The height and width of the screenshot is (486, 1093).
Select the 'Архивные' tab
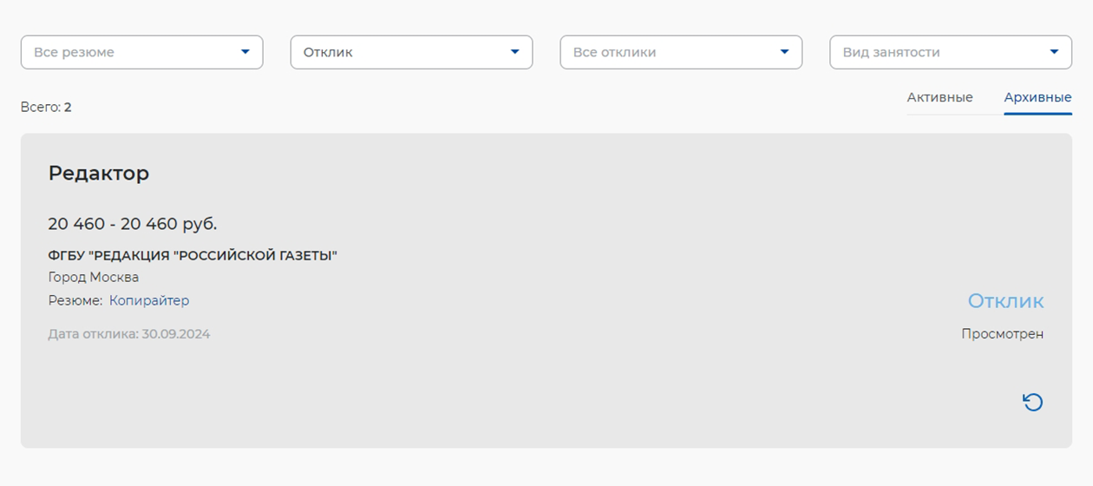pyautogui.click(x=1037, y=97)
